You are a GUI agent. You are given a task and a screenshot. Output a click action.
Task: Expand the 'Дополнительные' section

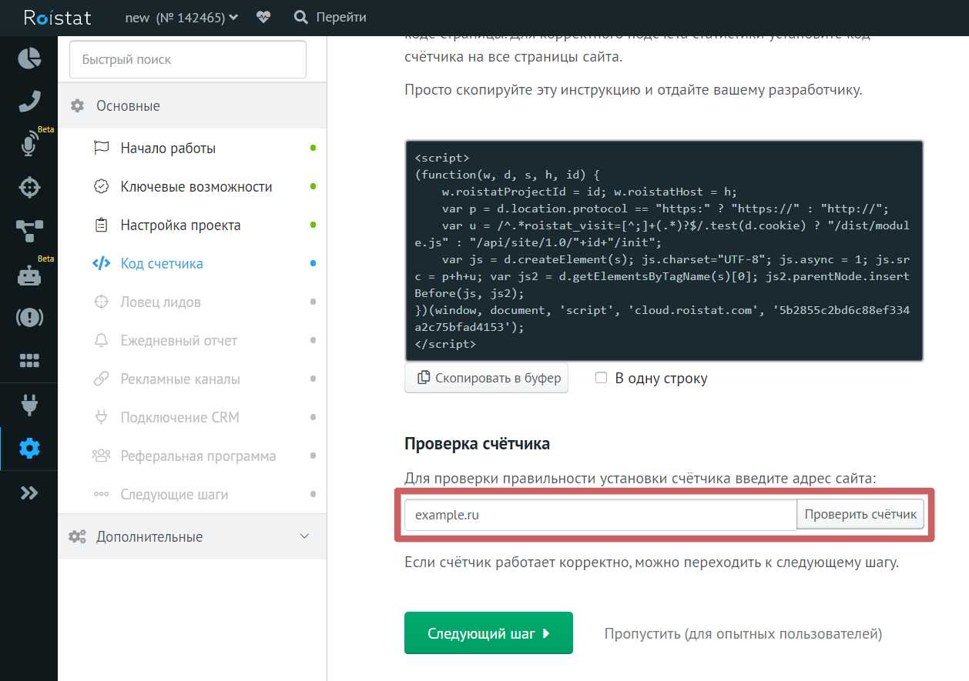click(x=192, y=536)
